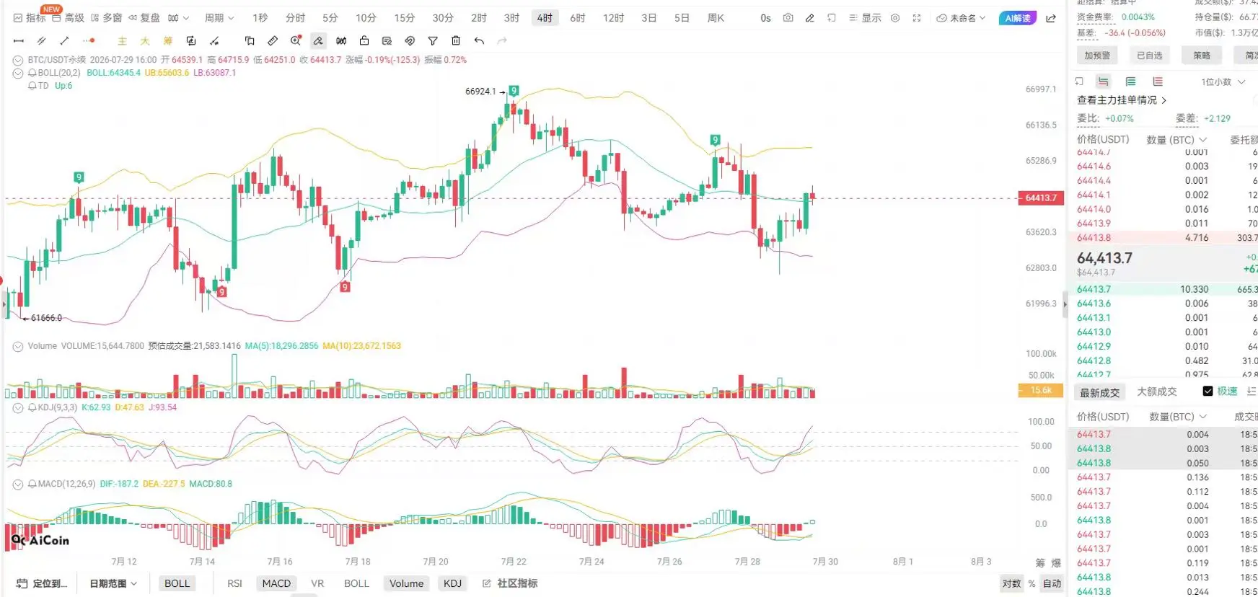Click the 对数 log scale button
Viewport: 1258px width, 597px height.
point(1012,583)
